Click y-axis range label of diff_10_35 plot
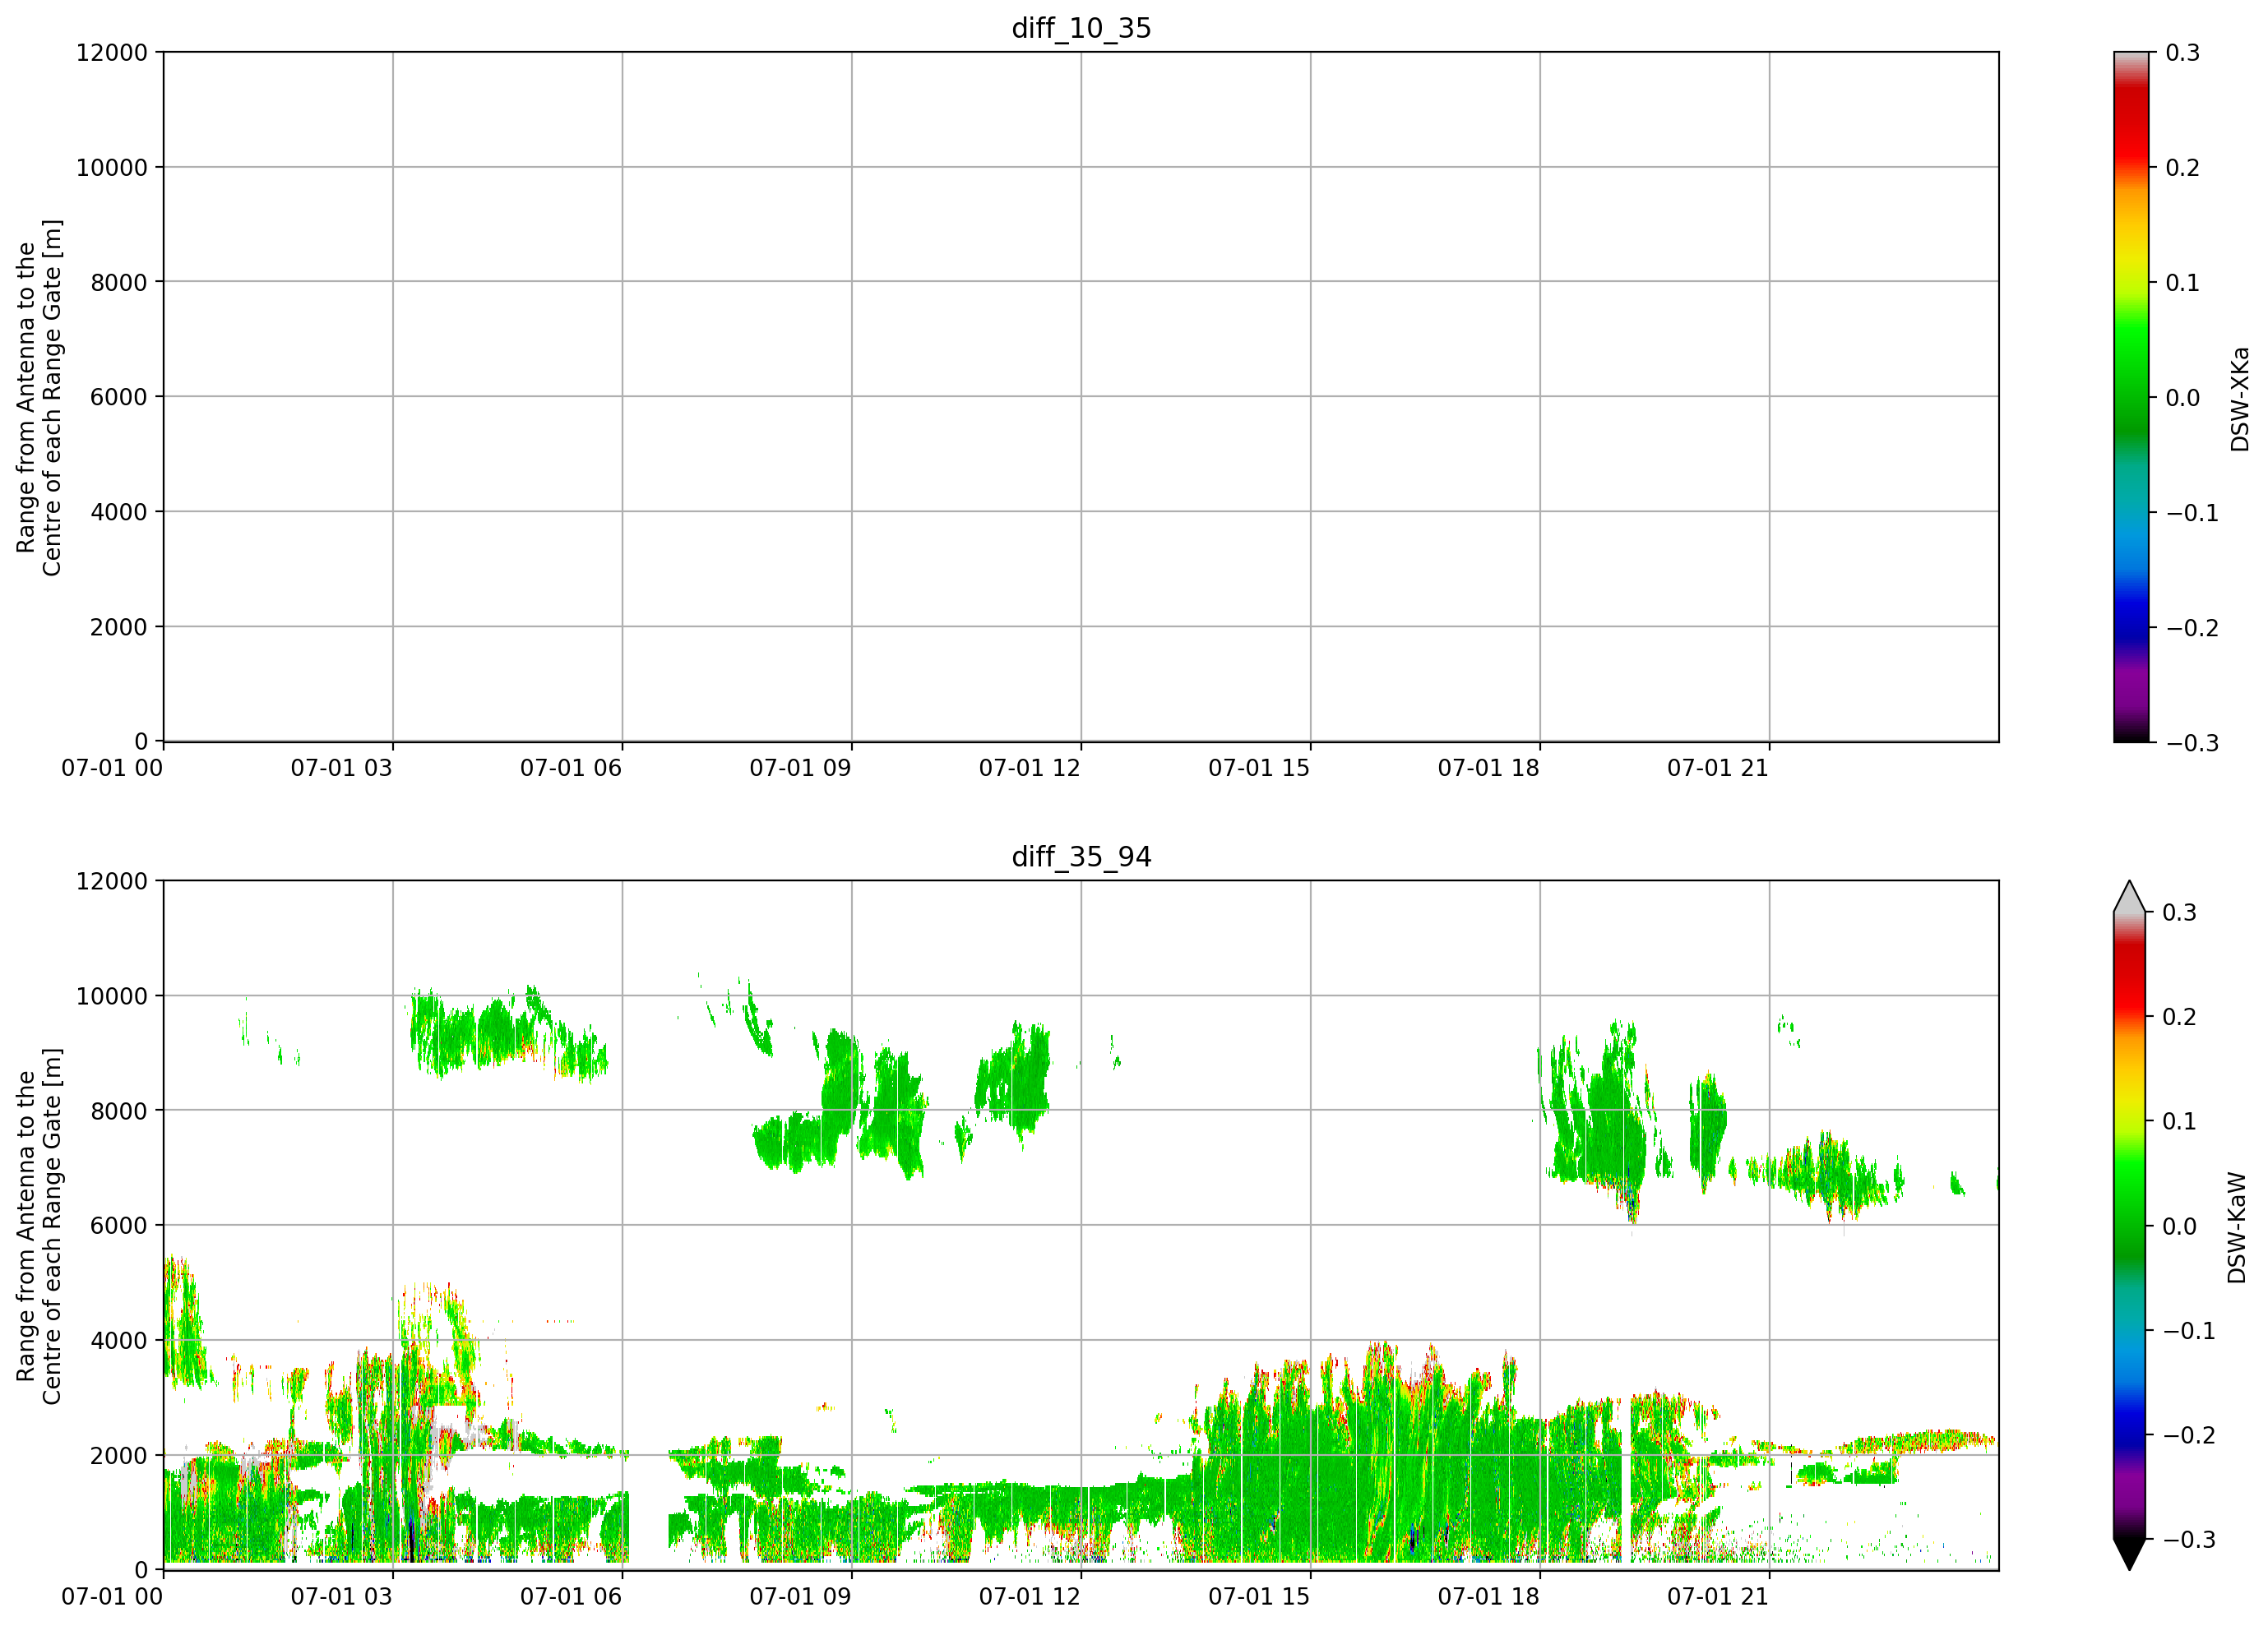The image size is (2268, 1626). click(x=39, y=397)
